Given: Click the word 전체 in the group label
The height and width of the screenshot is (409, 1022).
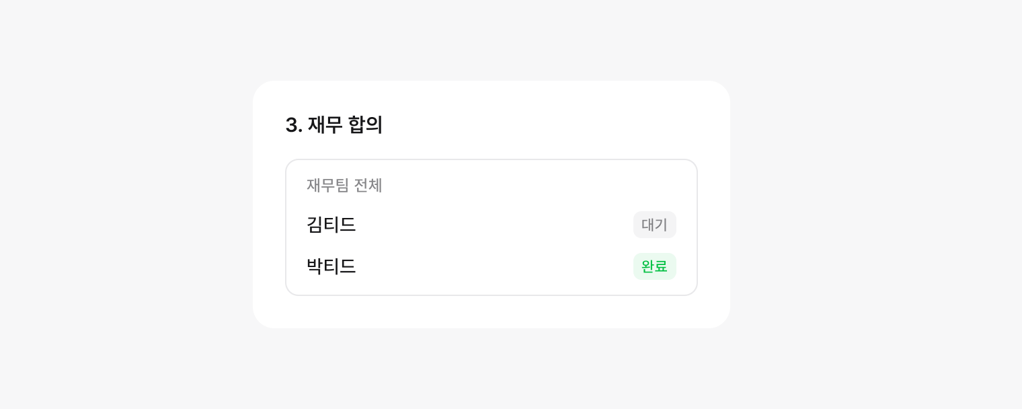Looking at the screenshot, I should click(x=368, y=185).
